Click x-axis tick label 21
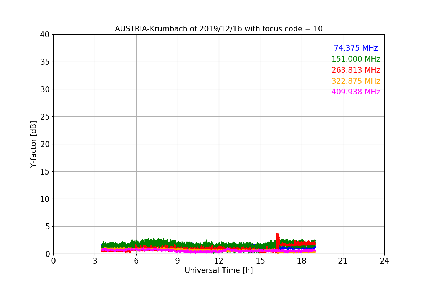 click(x=343, y=261)
